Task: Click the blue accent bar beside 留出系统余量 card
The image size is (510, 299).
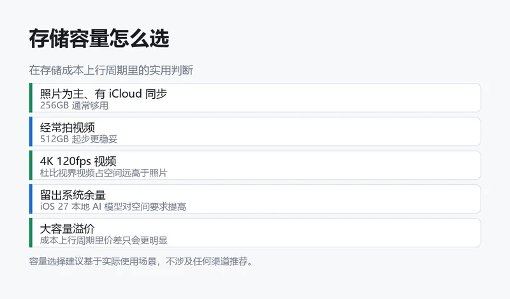Action: pyautogui.click(x=31, y=199)
